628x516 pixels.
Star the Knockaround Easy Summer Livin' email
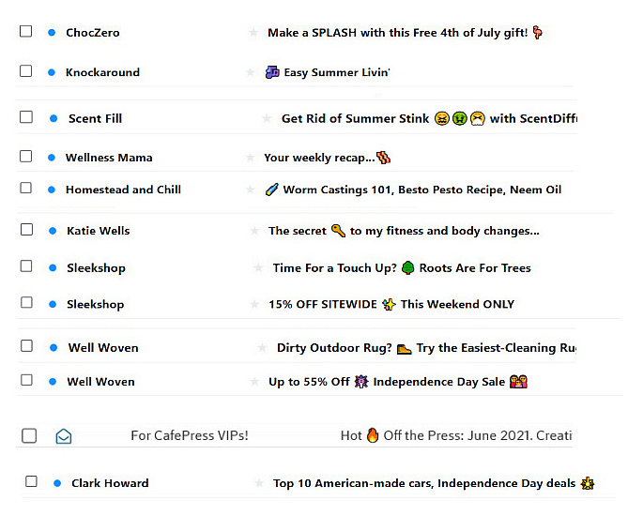tap(250, 72)
